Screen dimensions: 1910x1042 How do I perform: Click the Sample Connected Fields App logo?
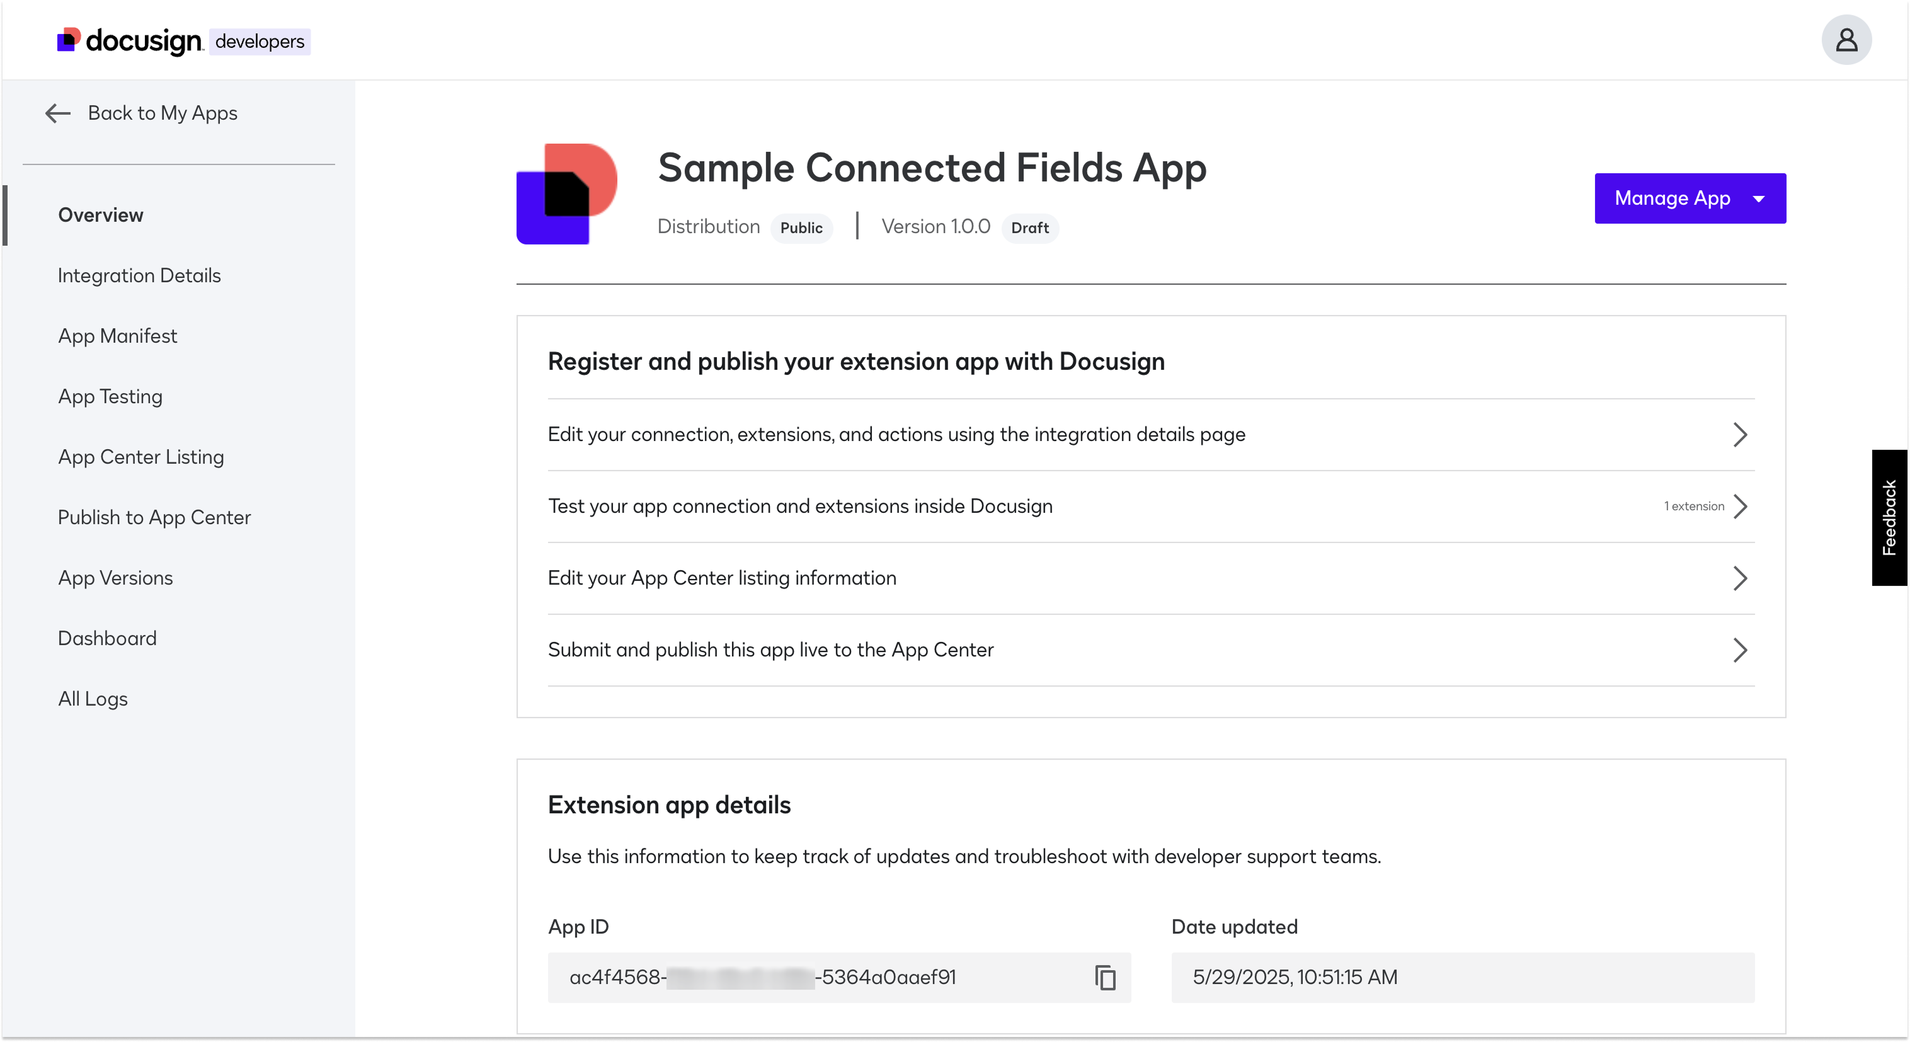pos(566,193)
